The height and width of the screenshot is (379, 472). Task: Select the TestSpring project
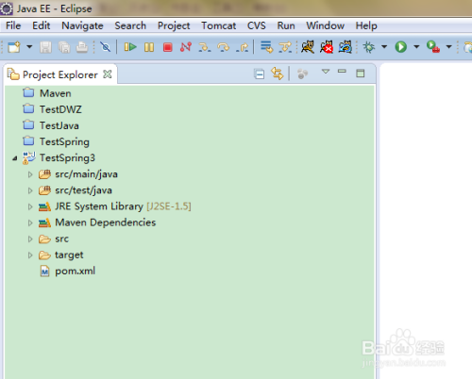click(x=64, y=141)
